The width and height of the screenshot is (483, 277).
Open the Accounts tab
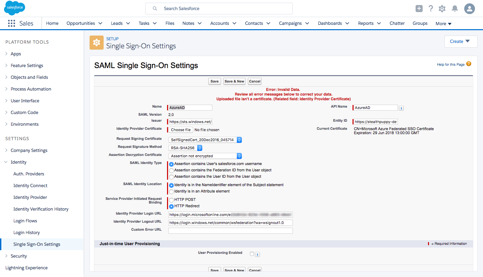(220, 23)
